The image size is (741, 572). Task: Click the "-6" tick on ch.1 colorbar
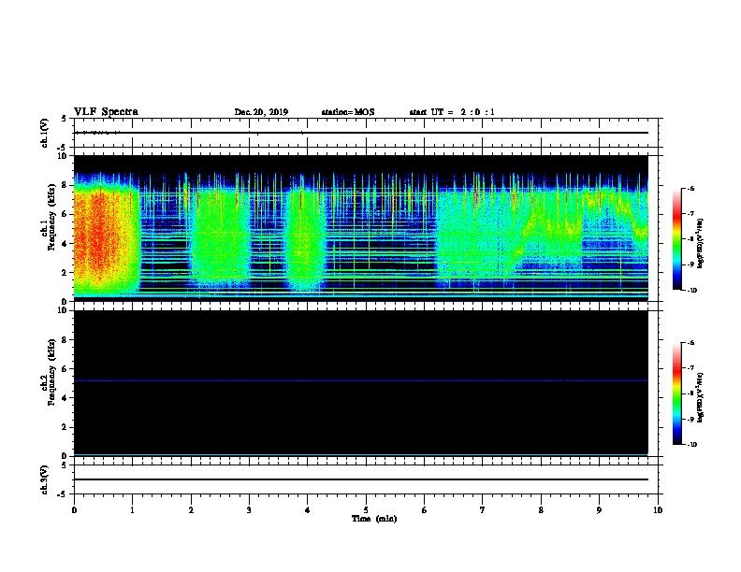pos(690,188)
